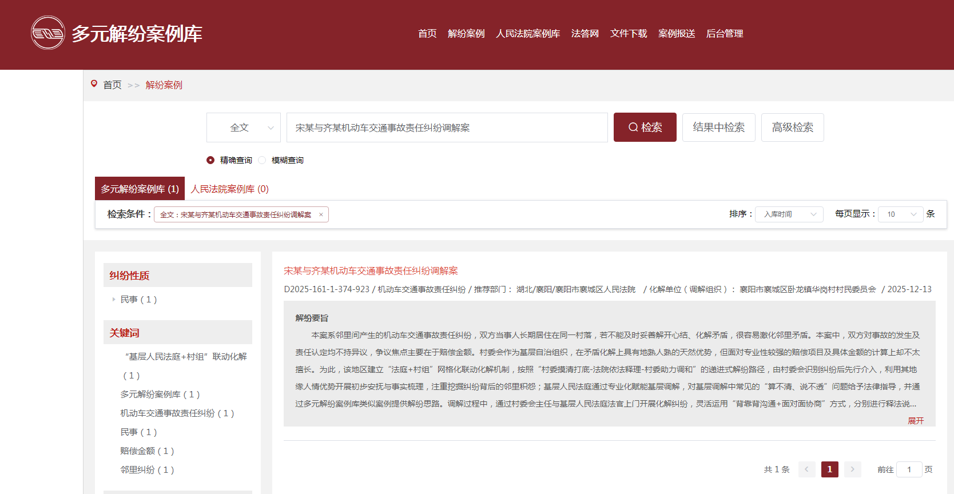Select the 精确查询 radio button

point(210,160)
